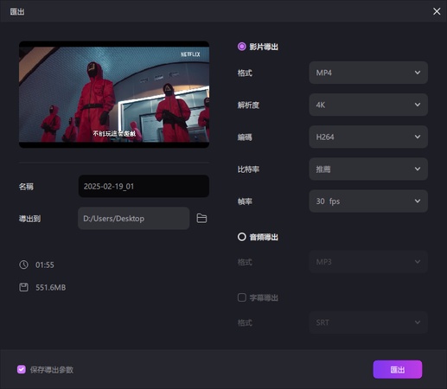Screen dimensions: 447x389
Task: Click the 幀率 label
Action: pyautogui.click(x=245, y=201)
